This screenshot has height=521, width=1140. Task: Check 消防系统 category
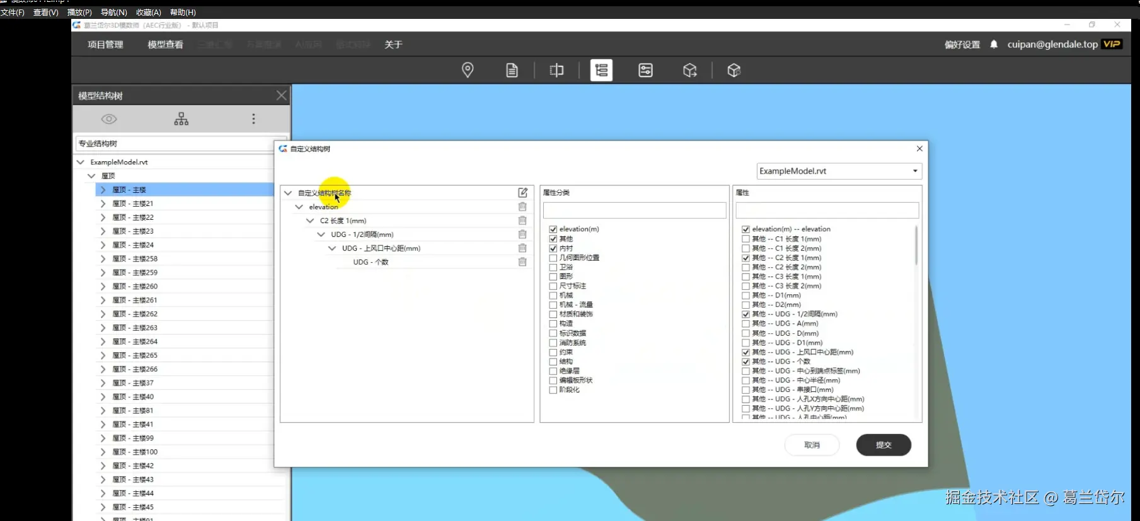click(x=553, y=343)
